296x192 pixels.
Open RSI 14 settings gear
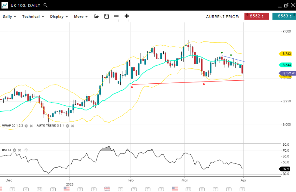coord(14,150)
